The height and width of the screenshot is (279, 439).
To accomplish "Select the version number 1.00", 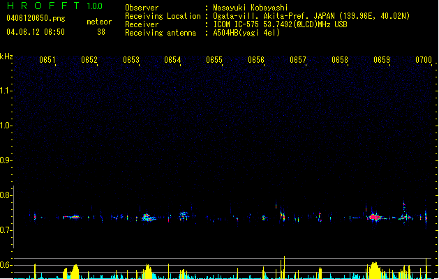I will click(94, 6).
